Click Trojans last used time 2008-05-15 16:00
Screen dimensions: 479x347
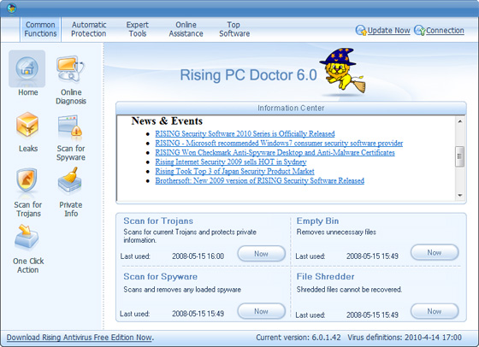pos(198,256)
